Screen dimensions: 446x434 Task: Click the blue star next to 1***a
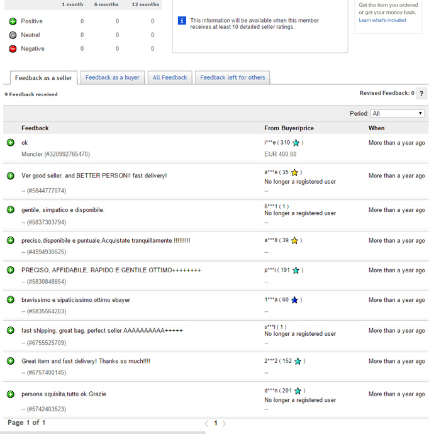[294, 300]
